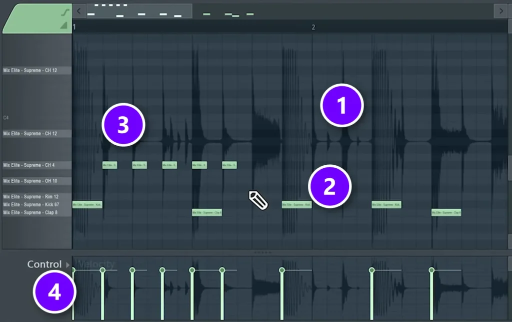The height and width of the screenshot is (322, 512).
Task: Select the Kick note ending at bar 2 line
Action: tap(296, 205)
